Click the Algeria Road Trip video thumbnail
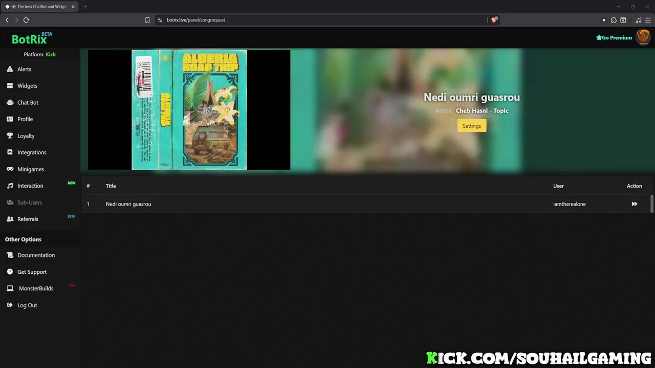This screenshot has height=368, width=655. pyautogui.click(x=189, y=109)
